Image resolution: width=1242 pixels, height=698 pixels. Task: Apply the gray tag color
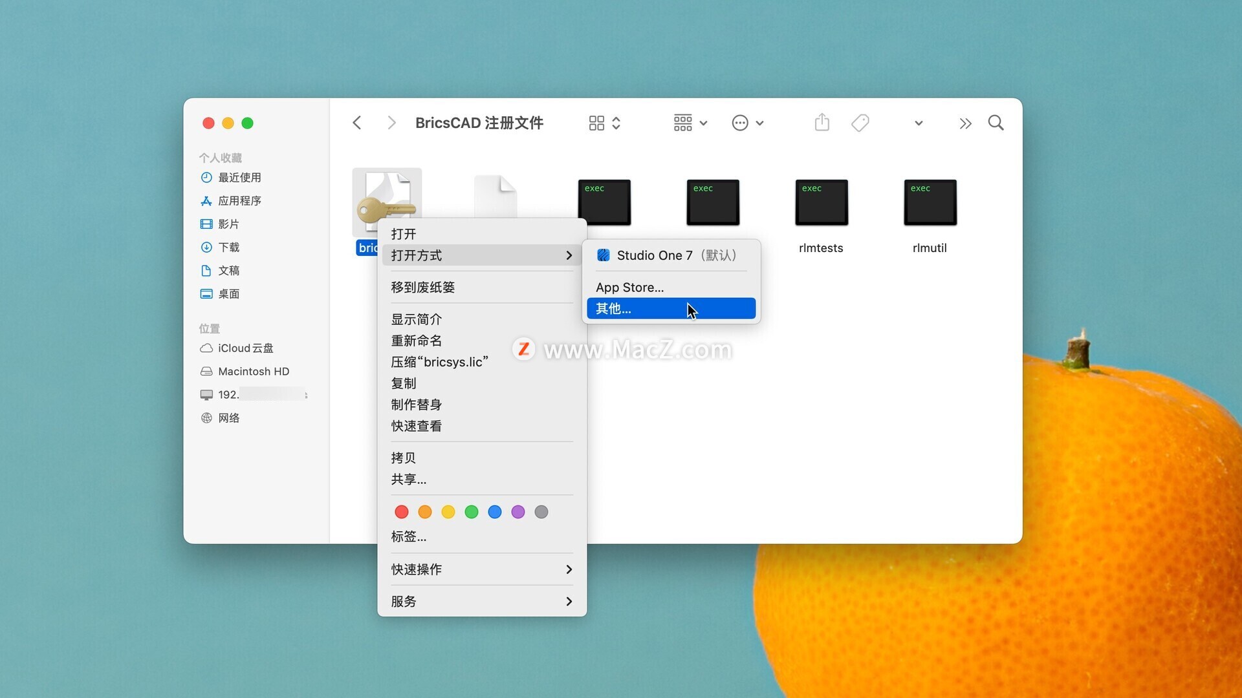[541, 512]
